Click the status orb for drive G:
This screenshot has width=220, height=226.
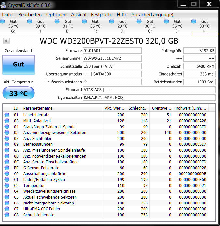2,21
